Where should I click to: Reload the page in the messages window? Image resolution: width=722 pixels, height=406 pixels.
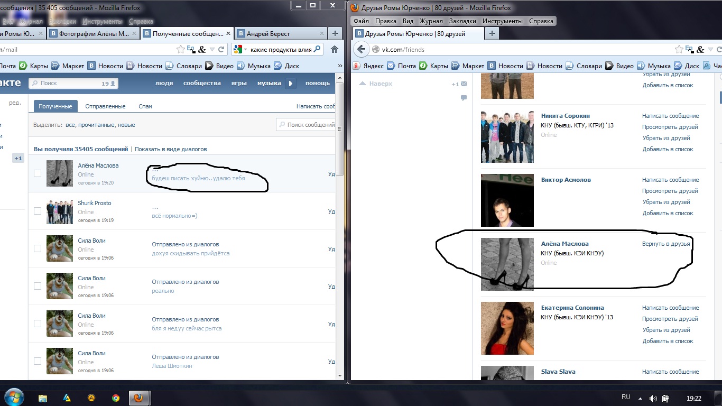(221, 49)
